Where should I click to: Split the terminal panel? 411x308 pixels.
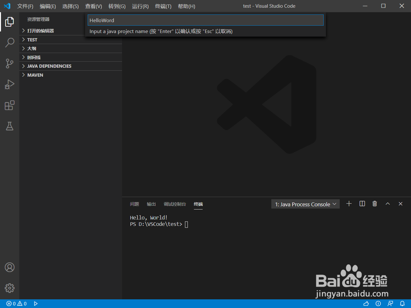[362, 204]
